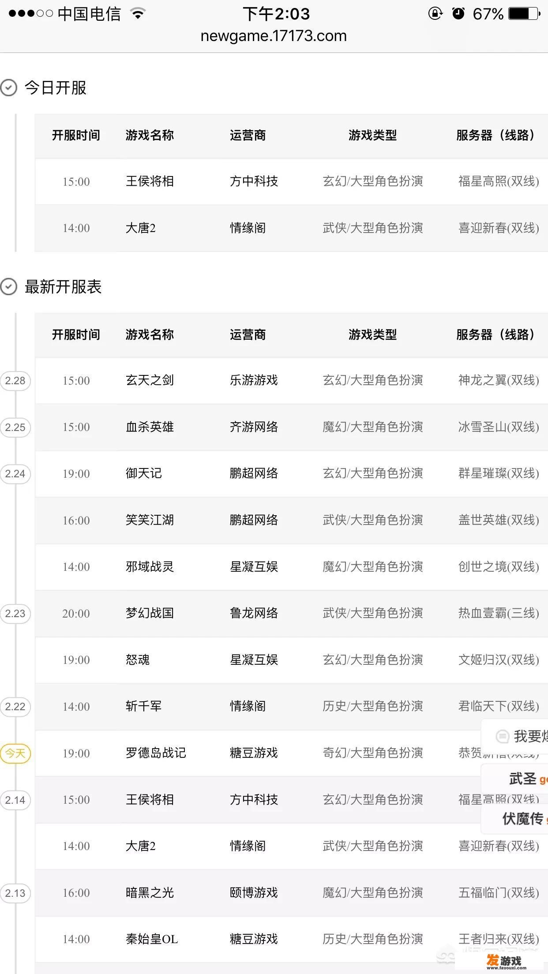548x974 pixels.
Task: Tap operator 颐博游戏
Action: pos(254,893)
